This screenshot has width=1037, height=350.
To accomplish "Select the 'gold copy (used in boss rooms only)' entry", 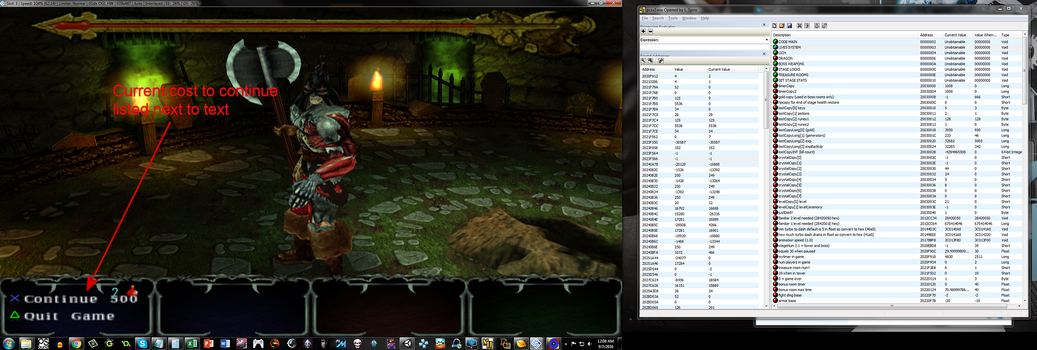I will [897, 97].
